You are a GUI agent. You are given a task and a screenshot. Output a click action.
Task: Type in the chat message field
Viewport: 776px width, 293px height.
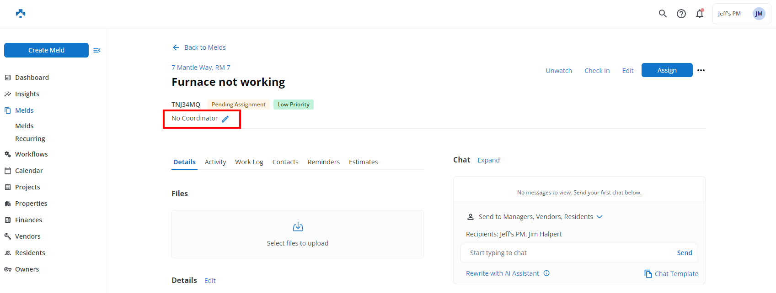tap(567, 253)
